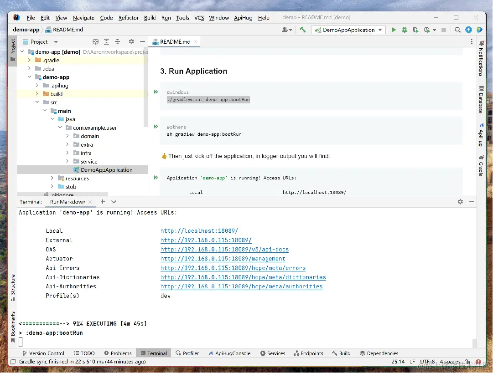The height and width of the screenshot is (373, 493).
Task: Expand the domain package
Action: 67,136
